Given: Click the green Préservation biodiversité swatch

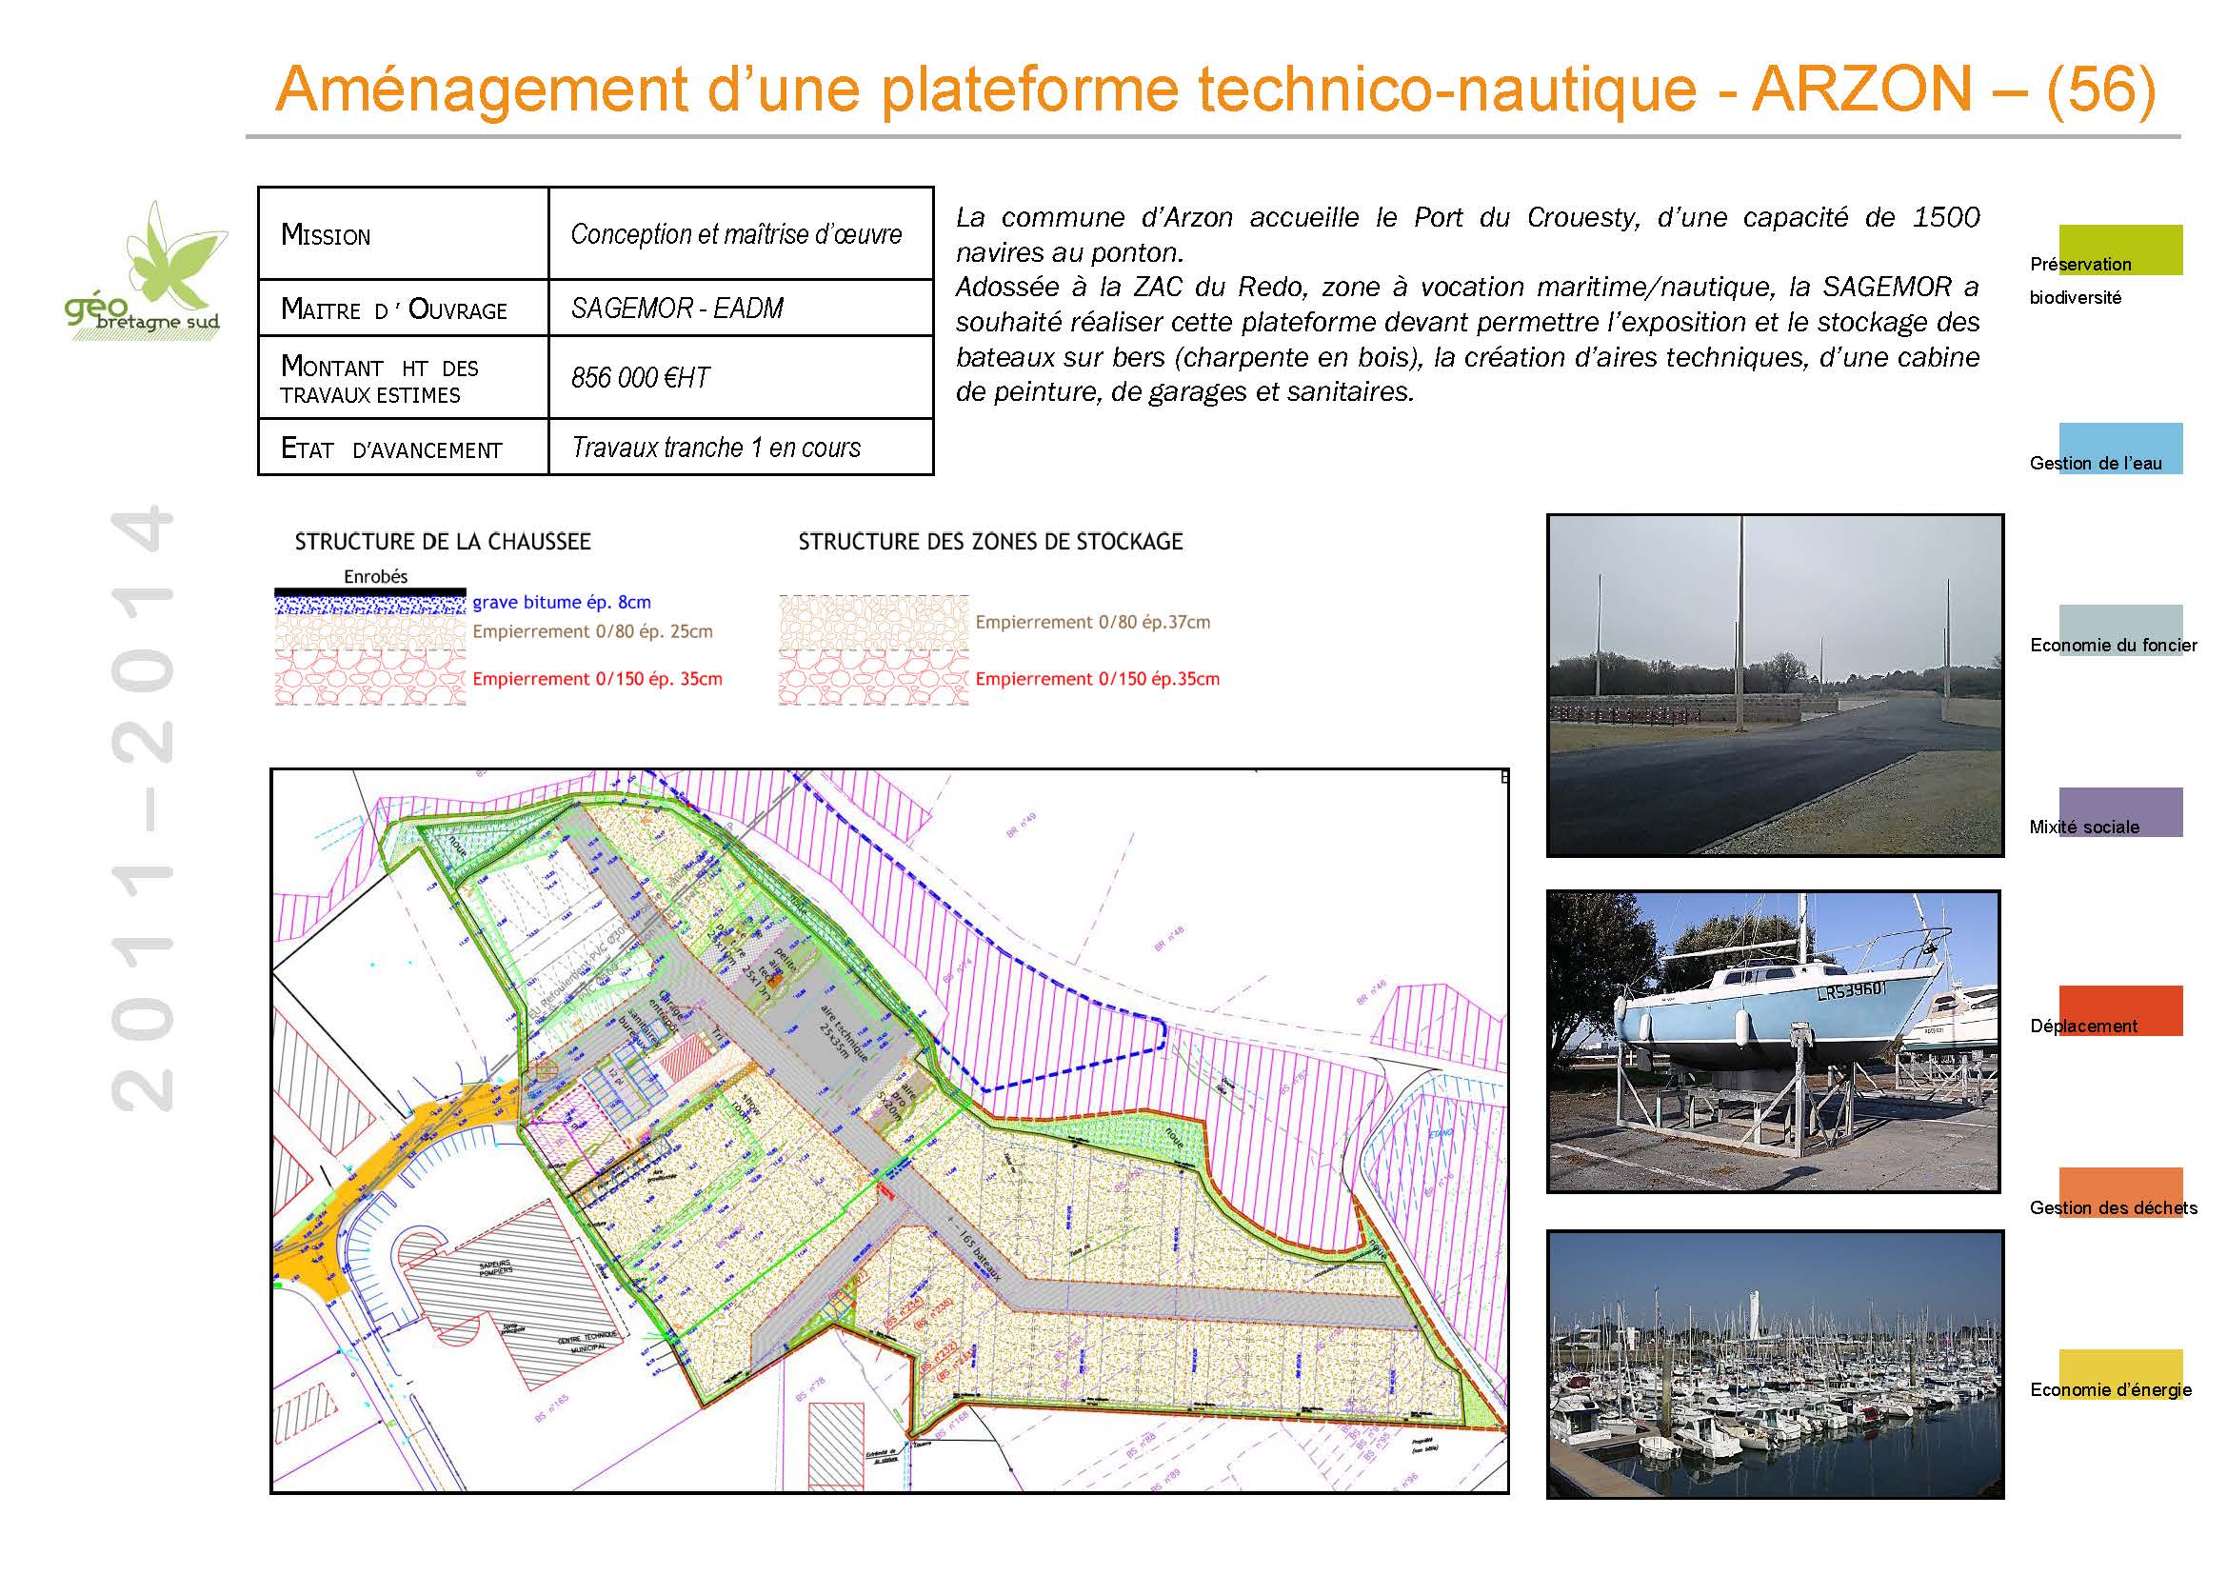Looking at the screenshot, I should (2120, 250).
